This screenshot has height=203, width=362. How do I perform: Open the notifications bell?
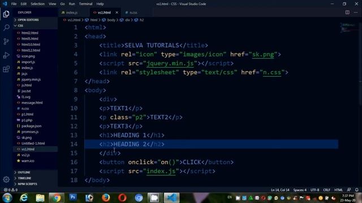[357, 190]
